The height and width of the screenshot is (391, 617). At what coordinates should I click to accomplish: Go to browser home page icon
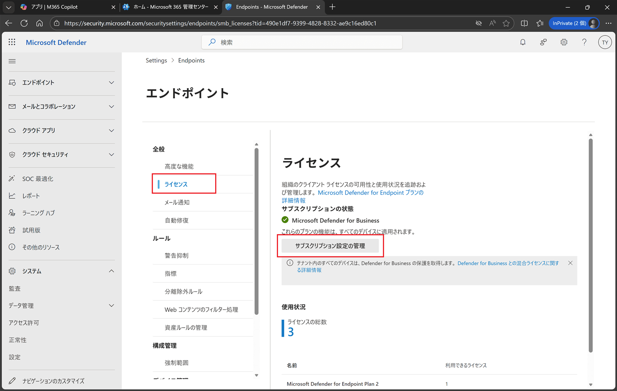[39, 23]
